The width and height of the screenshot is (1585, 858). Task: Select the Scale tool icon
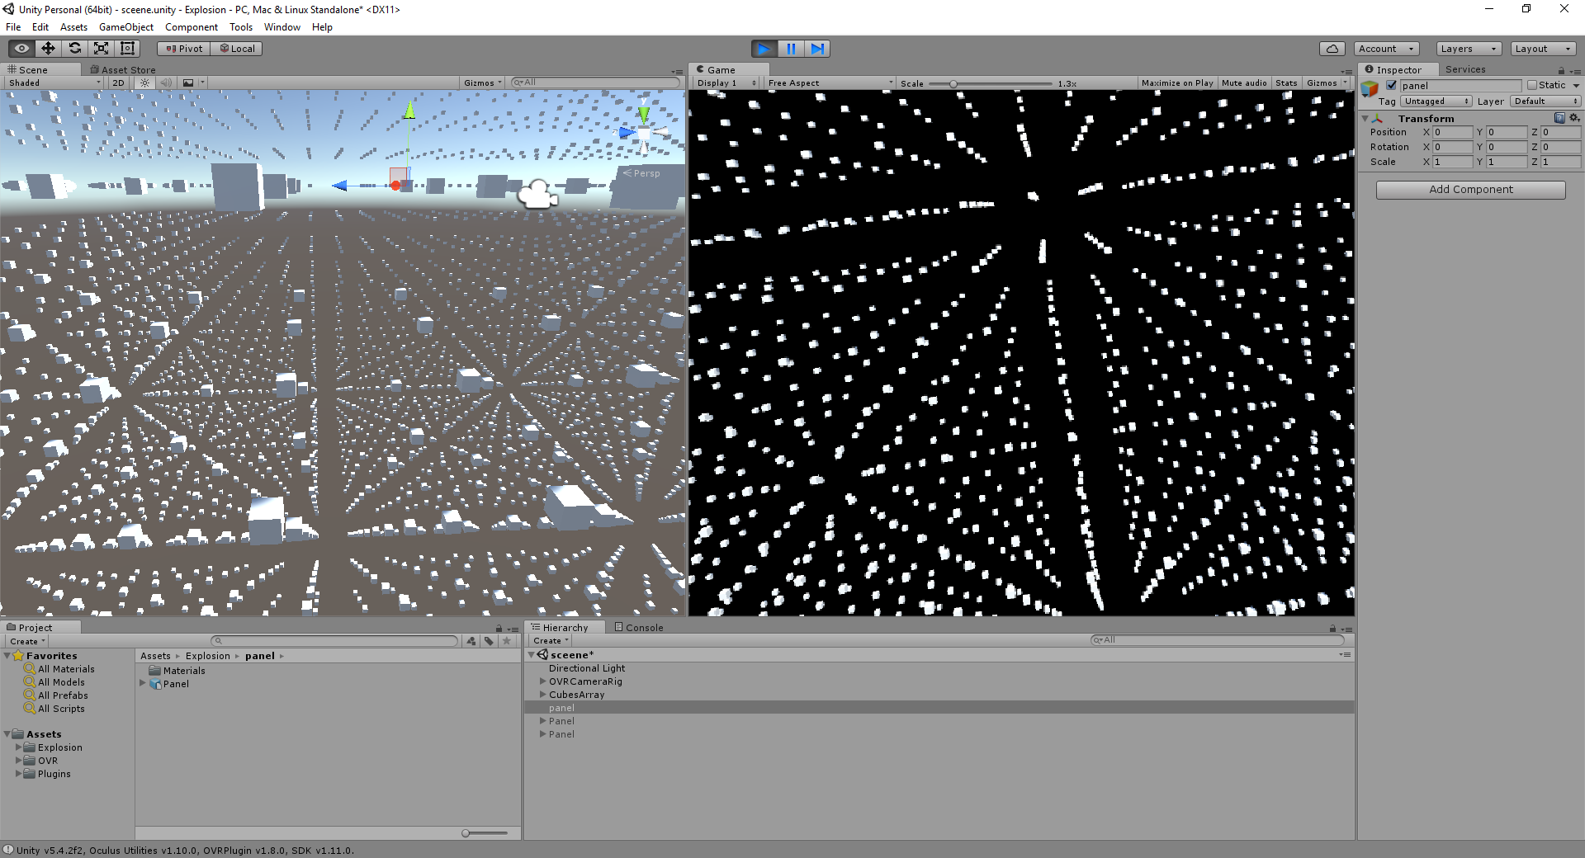pyautogui.click(x=102, y=49)
